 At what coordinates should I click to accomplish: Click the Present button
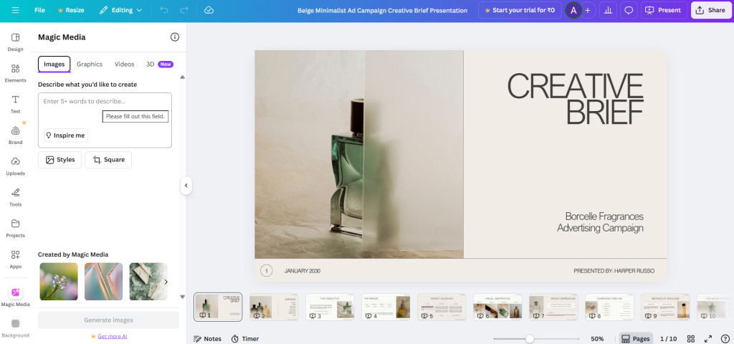point(664,10)
